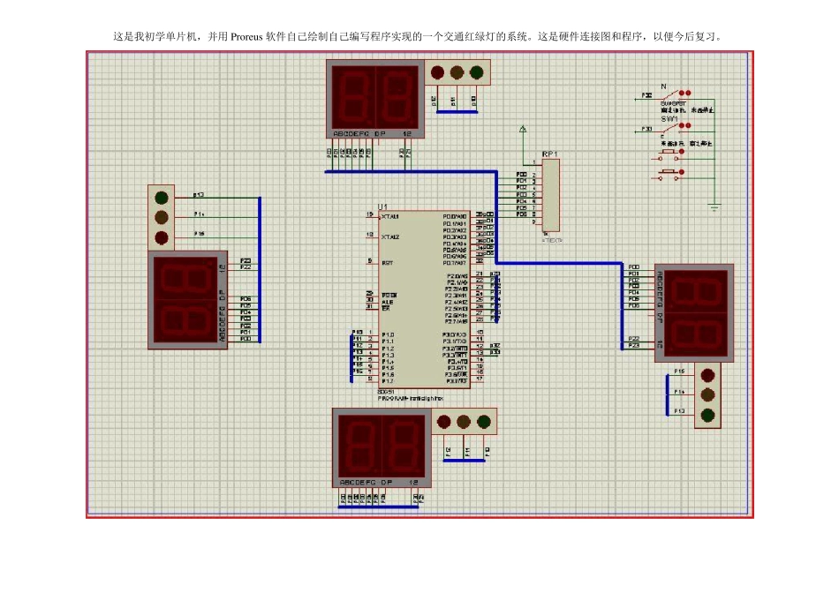
Task: Select the U1 microcontroller chip body
Action: click(424, 299)
